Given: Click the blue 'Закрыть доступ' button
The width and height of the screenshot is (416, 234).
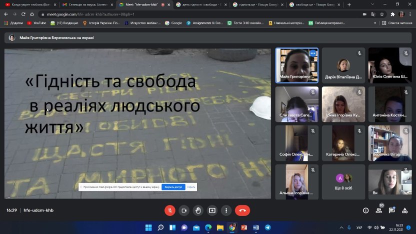Looking at the screenshot, I should click(x=173, y=187).
